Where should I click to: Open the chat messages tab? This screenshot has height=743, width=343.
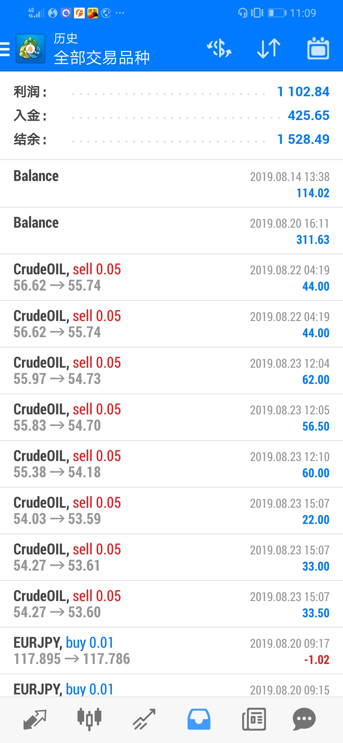click(x=304, y=719)
